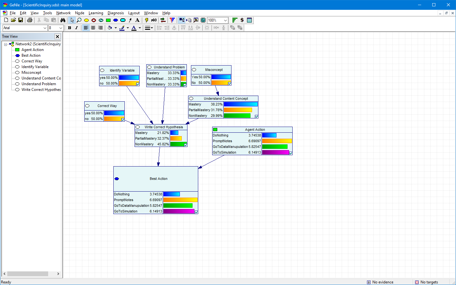This screenshot has width=456, height=285.
Task: Toggle italic text formatting
Action: pyautogui.click(x=77, y=28)
